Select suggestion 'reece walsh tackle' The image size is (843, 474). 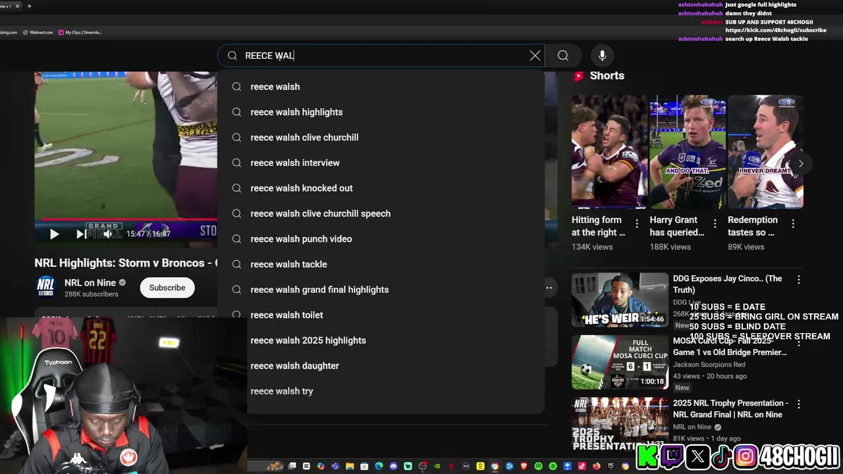pos(381,264)
